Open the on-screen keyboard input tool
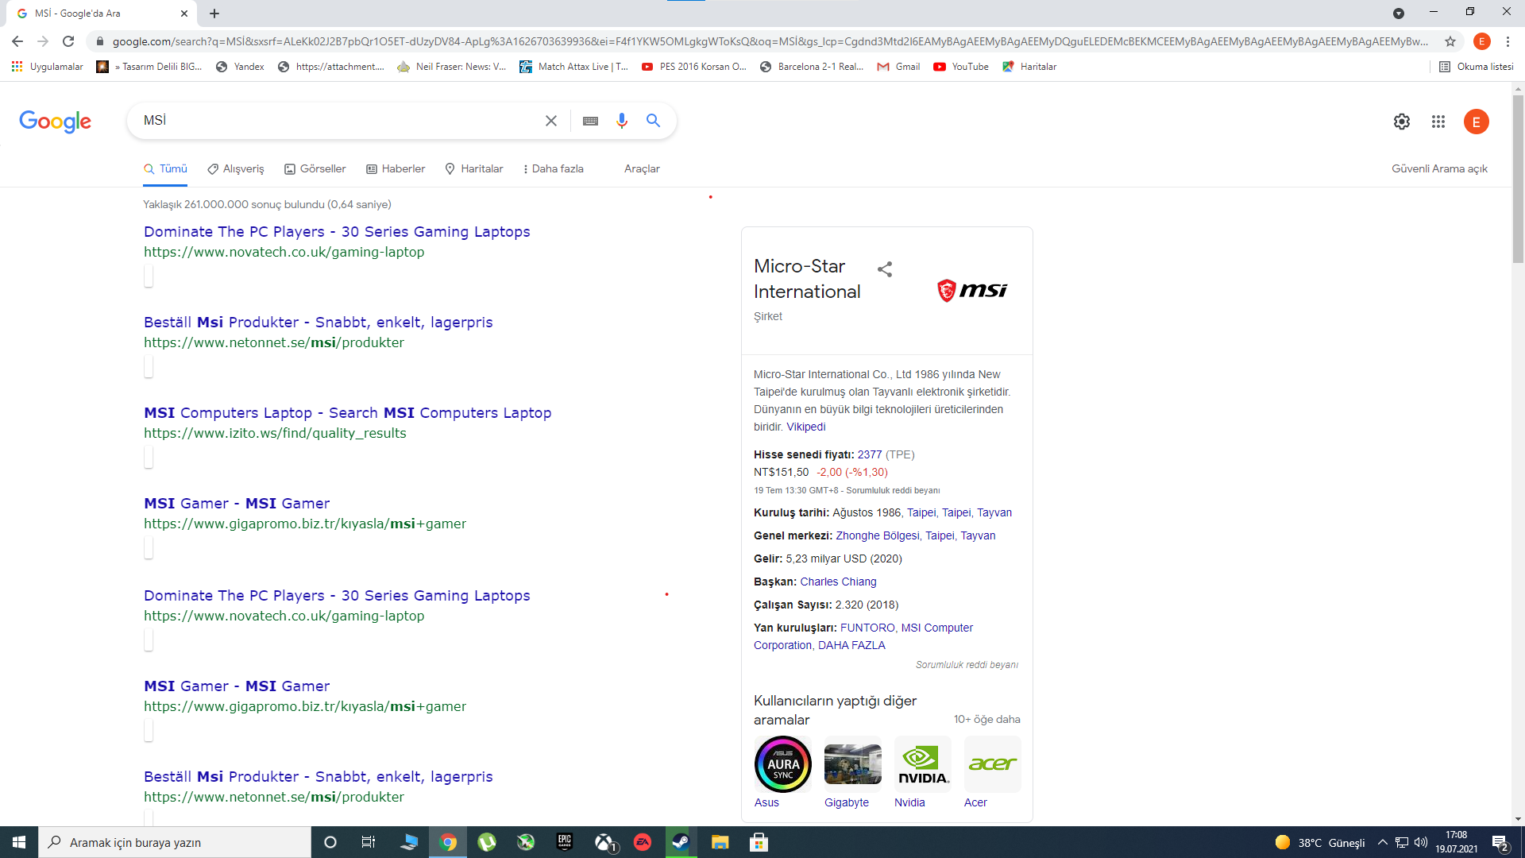Viewport: 1525px width, 858px height. [590, 121]
